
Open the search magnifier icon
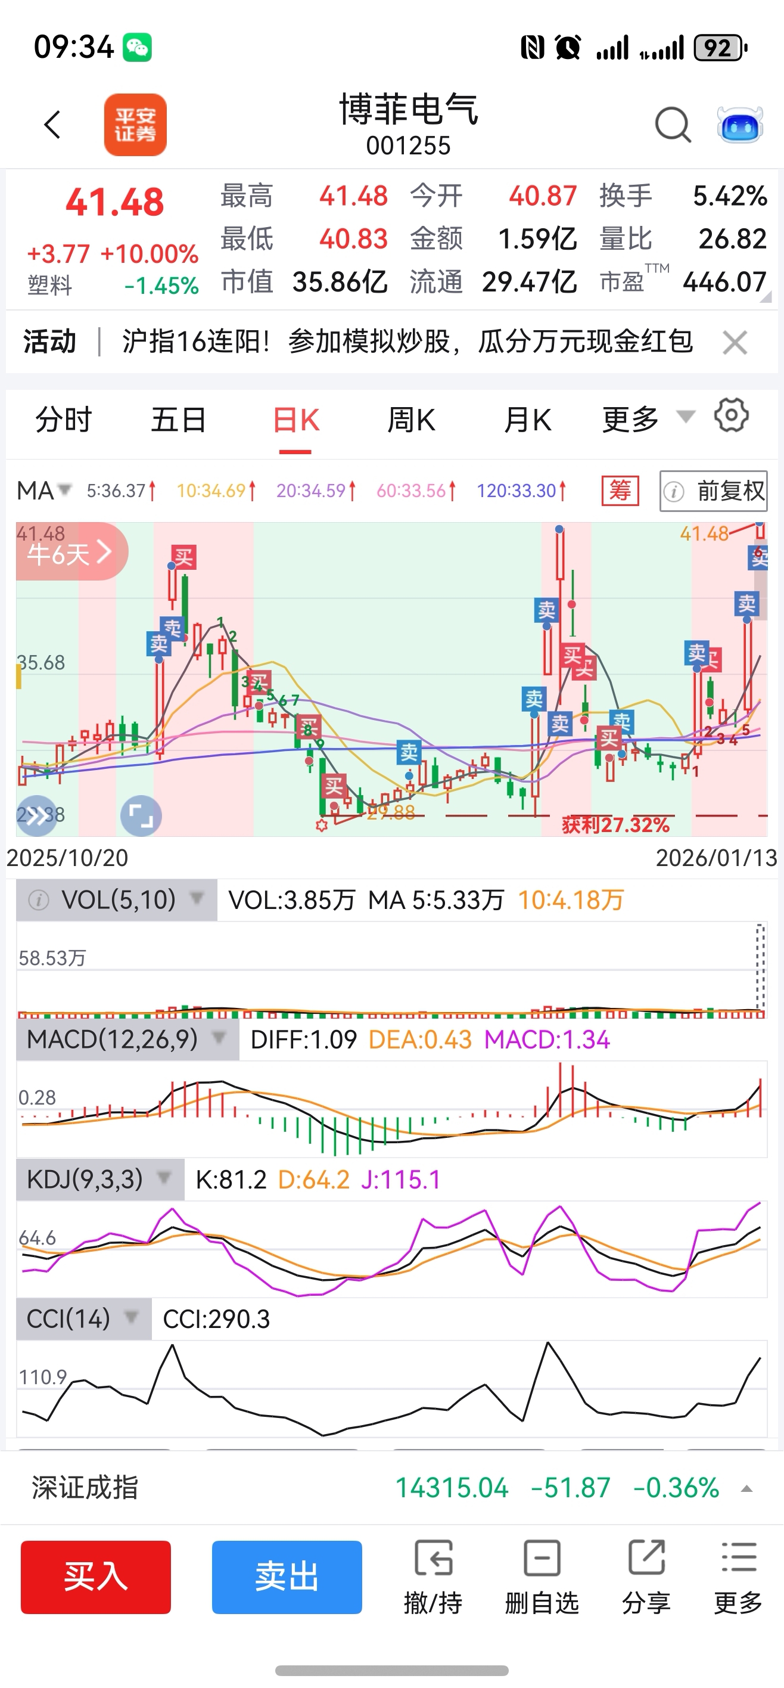pyautogui.click(x=673, y=125)
